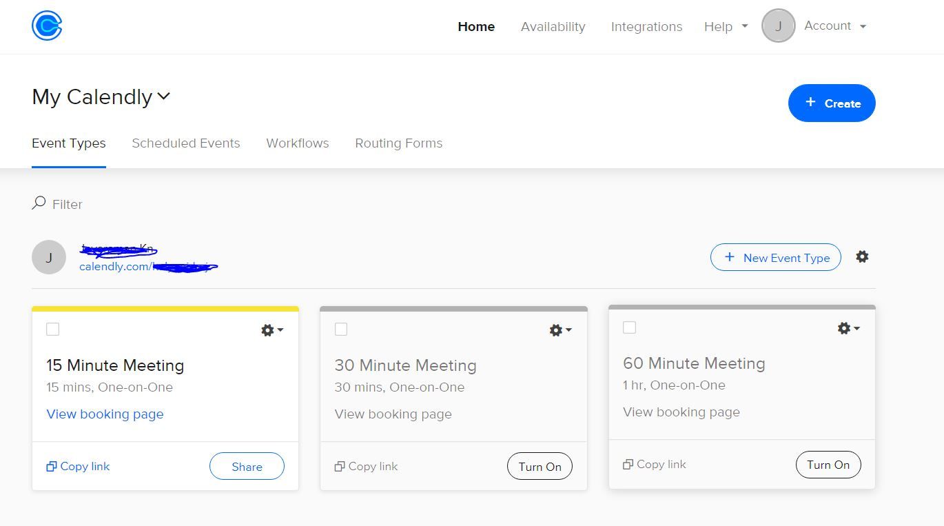Copy link for 60 Minute Meeting
Viewport: 944px width, 526px height.
(655, 465)
